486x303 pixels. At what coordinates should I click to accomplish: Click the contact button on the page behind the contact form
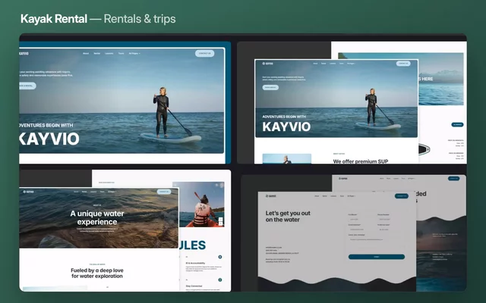point(453,179)
